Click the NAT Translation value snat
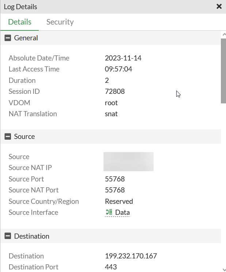226x272 pixels. point(111,114)
